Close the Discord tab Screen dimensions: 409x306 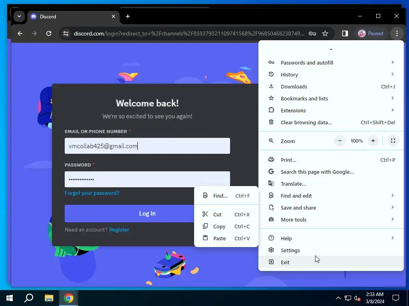113,16
